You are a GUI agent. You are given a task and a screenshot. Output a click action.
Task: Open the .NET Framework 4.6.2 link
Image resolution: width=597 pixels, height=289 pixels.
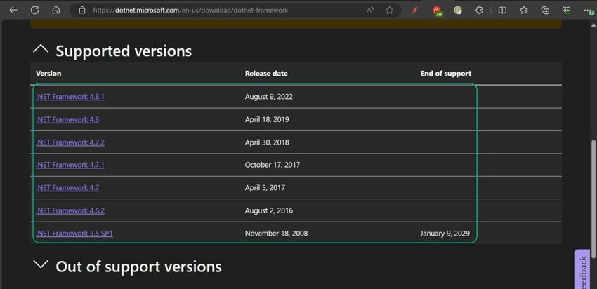70,210
